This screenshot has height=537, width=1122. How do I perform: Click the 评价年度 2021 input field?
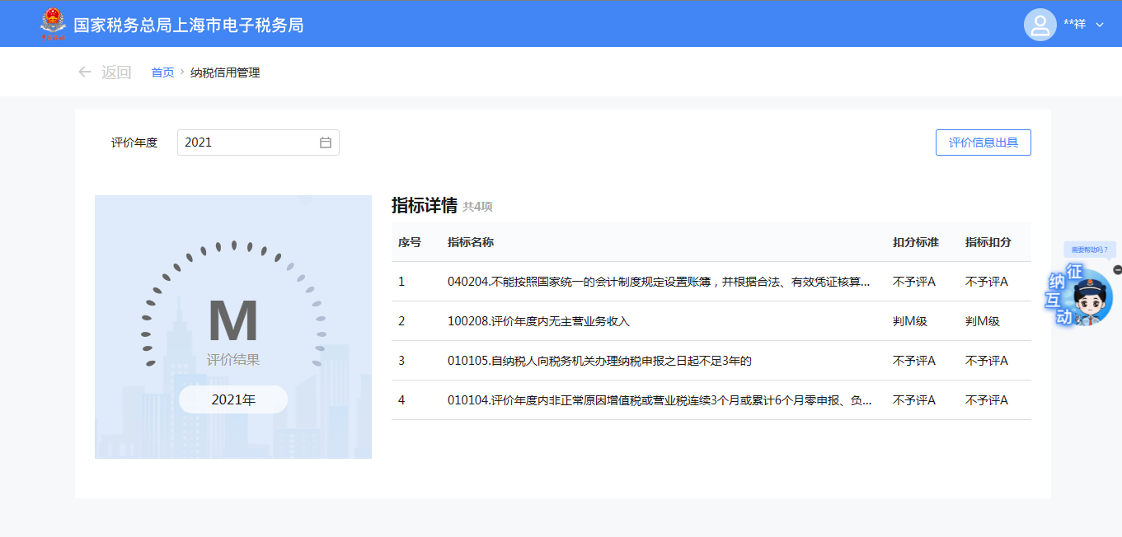point(247,142)
